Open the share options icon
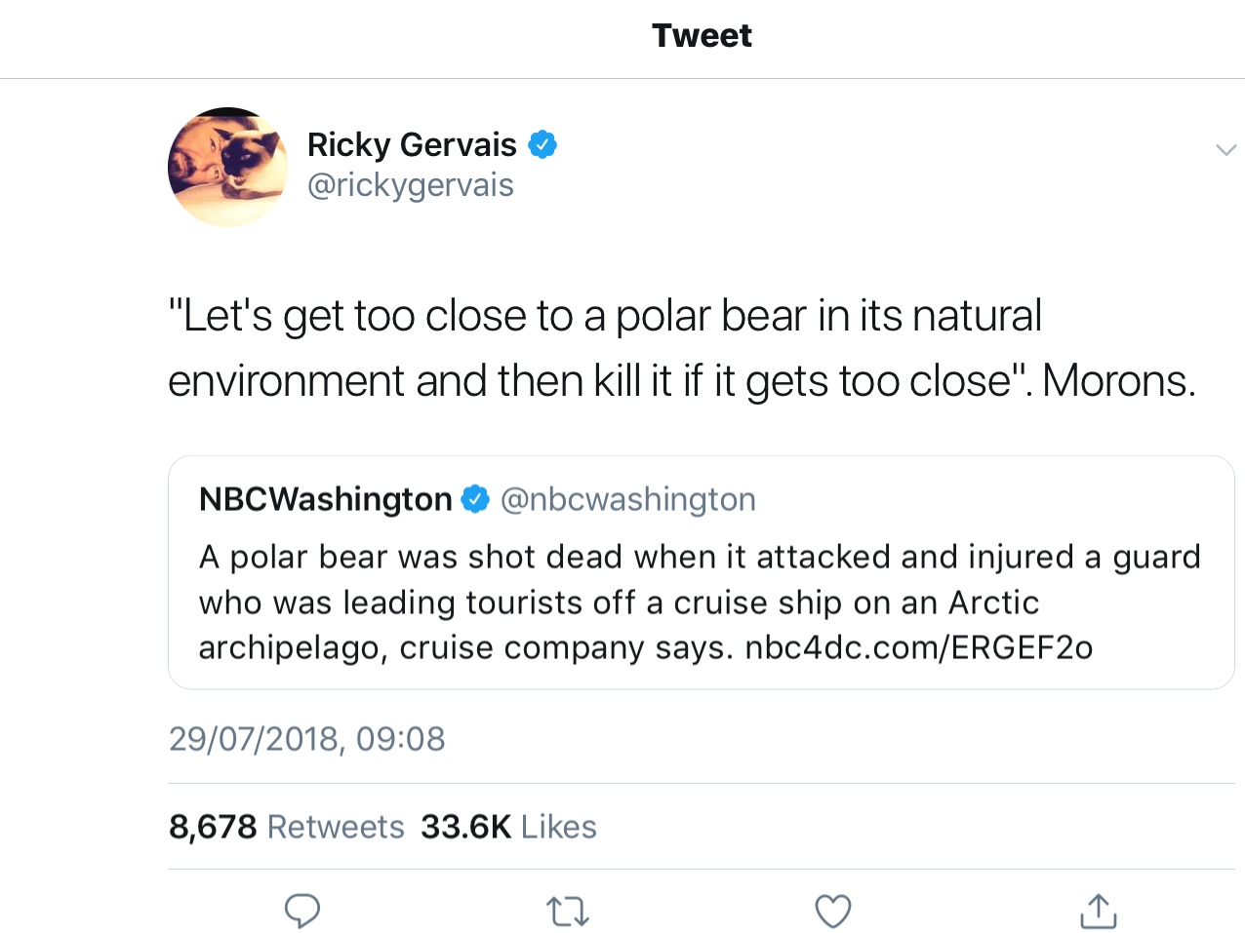Viewport: 1245px width, 933px height. coord(1098,911)
